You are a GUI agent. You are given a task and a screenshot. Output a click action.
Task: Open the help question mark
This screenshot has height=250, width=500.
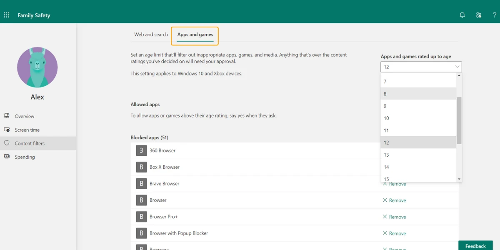click(494, 15)
